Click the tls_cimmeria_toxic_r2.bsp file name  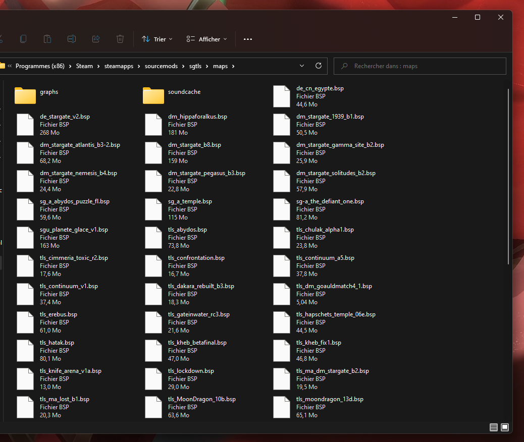(74, 258)
